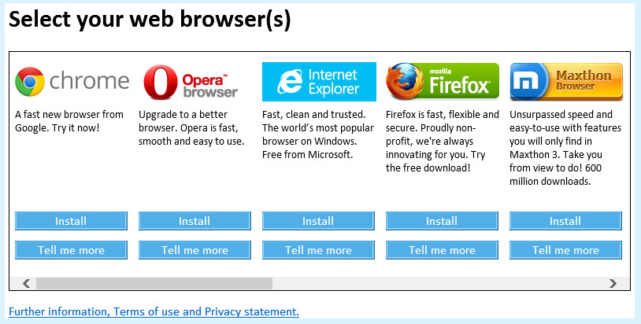Screen dimensions: 641x324
Task: Click the Internet Explorer logo
Action: (x=319, y=82)
